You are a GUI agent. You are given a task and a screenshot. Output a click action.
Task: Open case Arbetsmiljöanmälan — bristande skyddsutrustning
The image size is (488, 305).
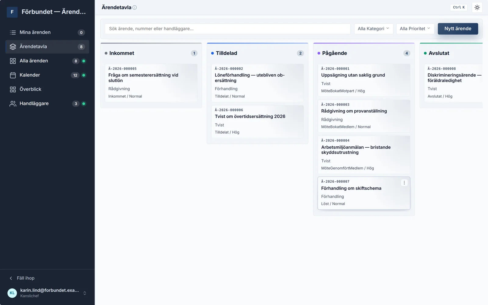point(364,155)
